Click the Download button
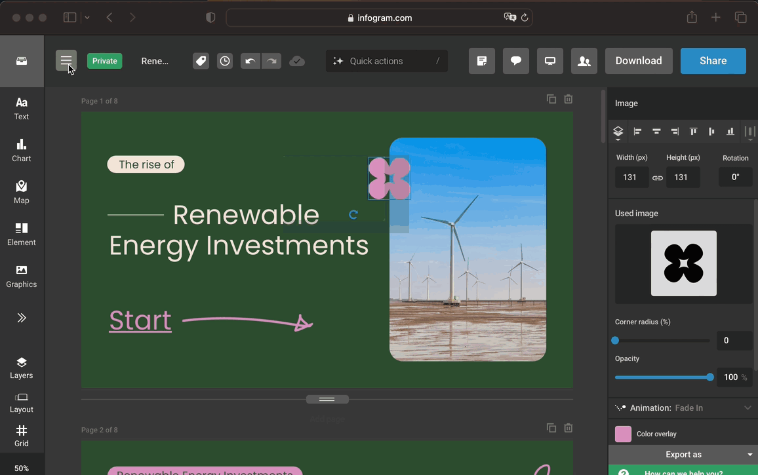This screenshot has height=475, width=758. click(x=639, y=61)
